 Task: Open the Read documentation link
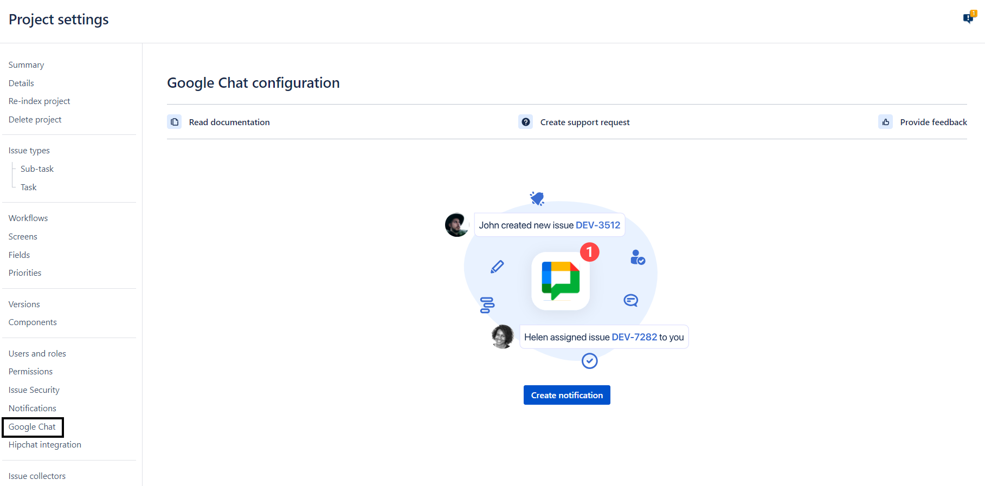pos(229,122)
